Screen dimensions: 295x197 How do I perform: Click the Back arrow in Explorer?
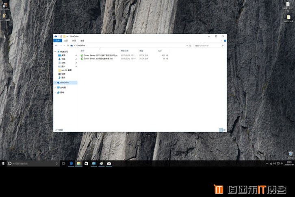[56, 46]
